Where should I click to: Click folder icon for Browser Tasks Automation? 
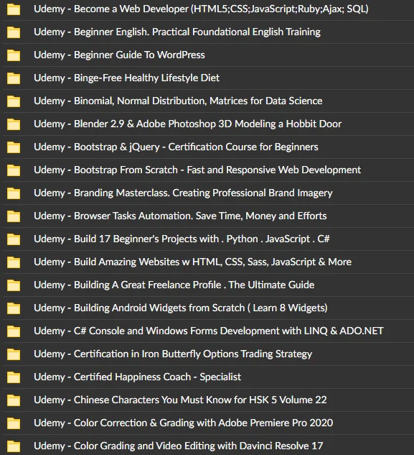click(x=14, y=216)
